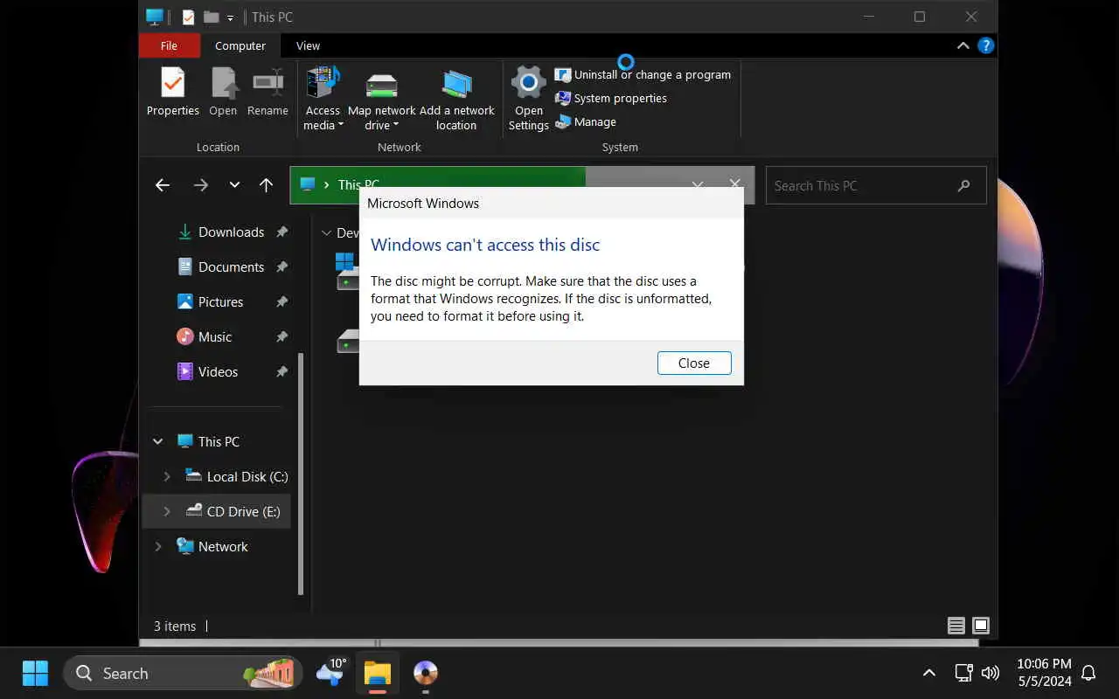Click File Explorer taskbar icon
Viewport: 1119px width, 699px height.
[378, 673]
